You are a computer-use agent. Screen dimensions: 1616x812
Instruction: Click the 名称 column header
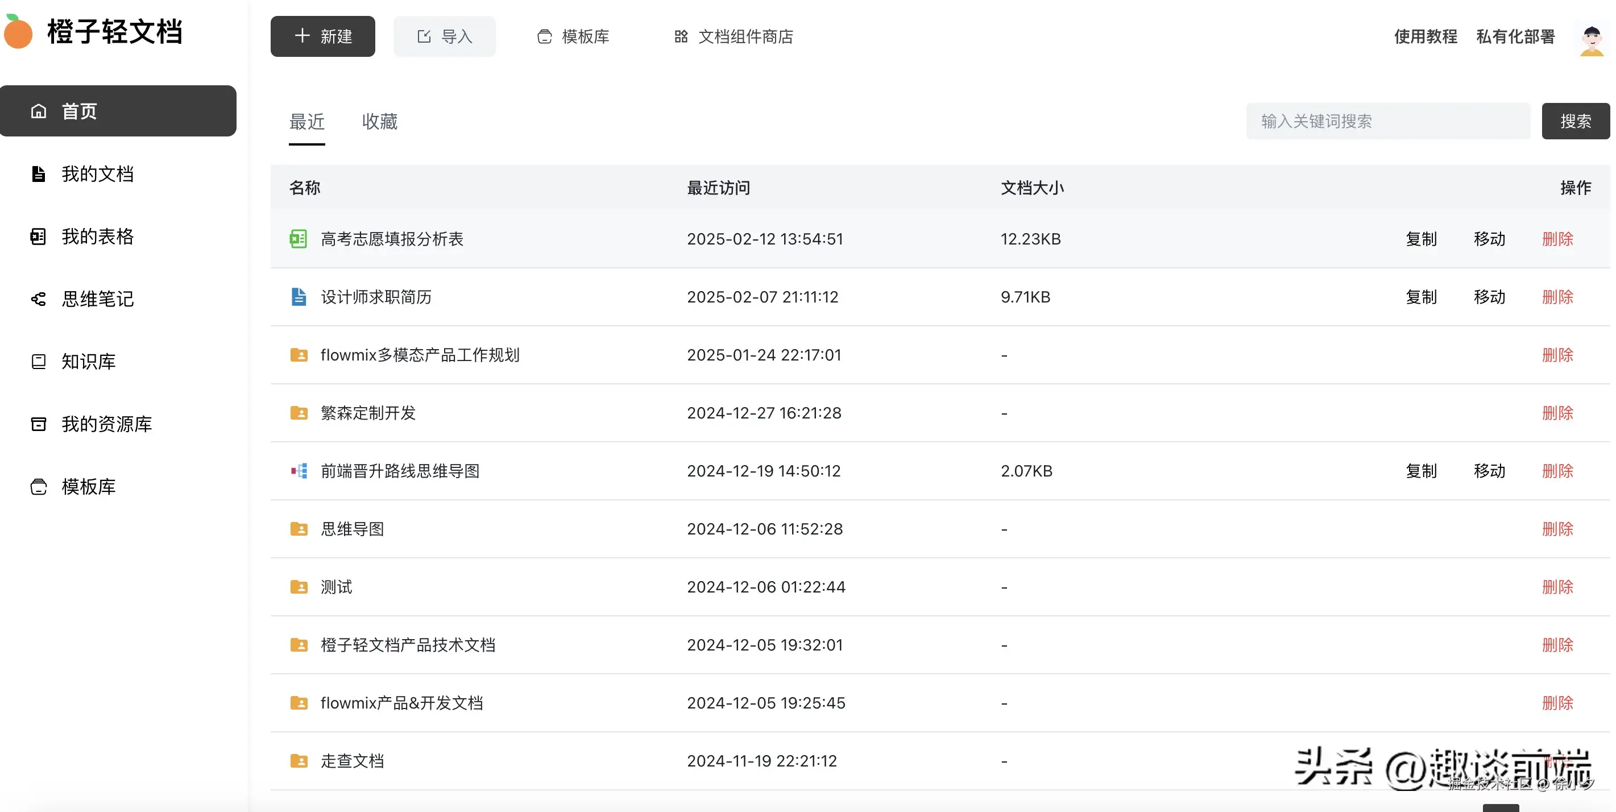[x=304, y=188]
